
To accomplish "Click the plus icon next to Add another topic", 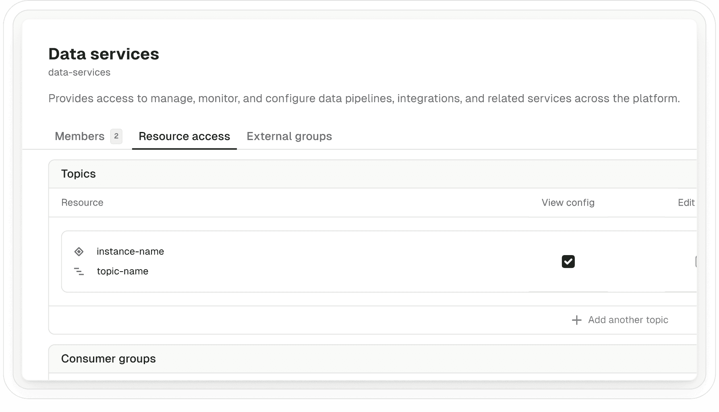I will [577, 320].
